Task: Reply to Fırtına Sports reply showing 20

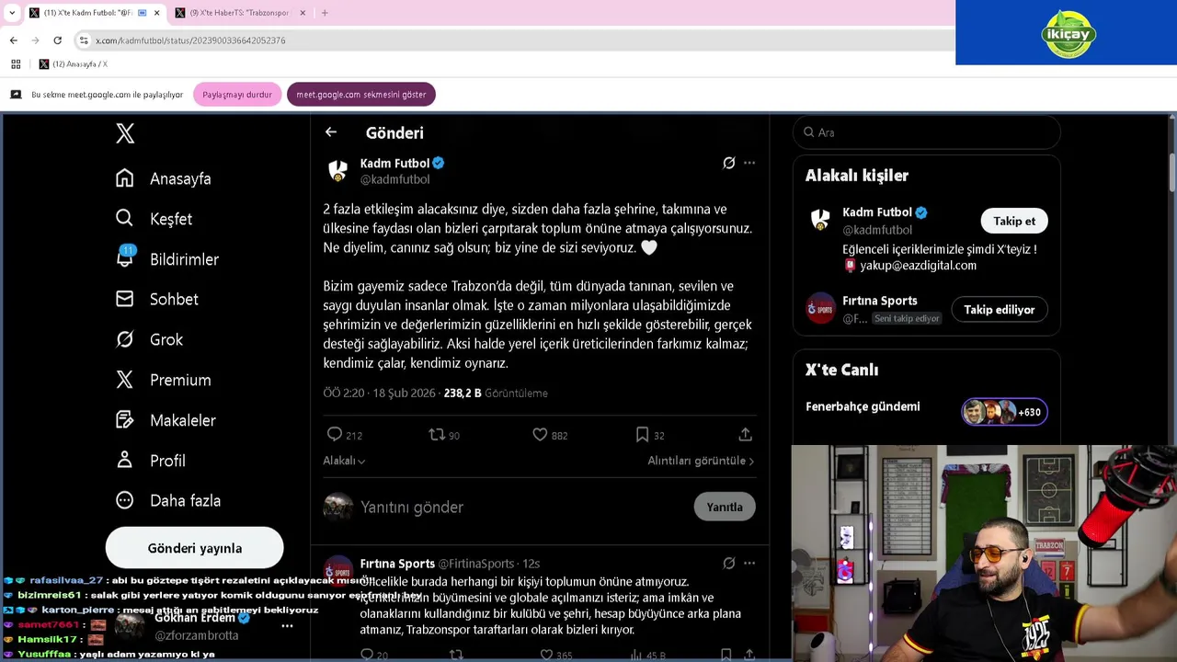Action: point(367,656)
